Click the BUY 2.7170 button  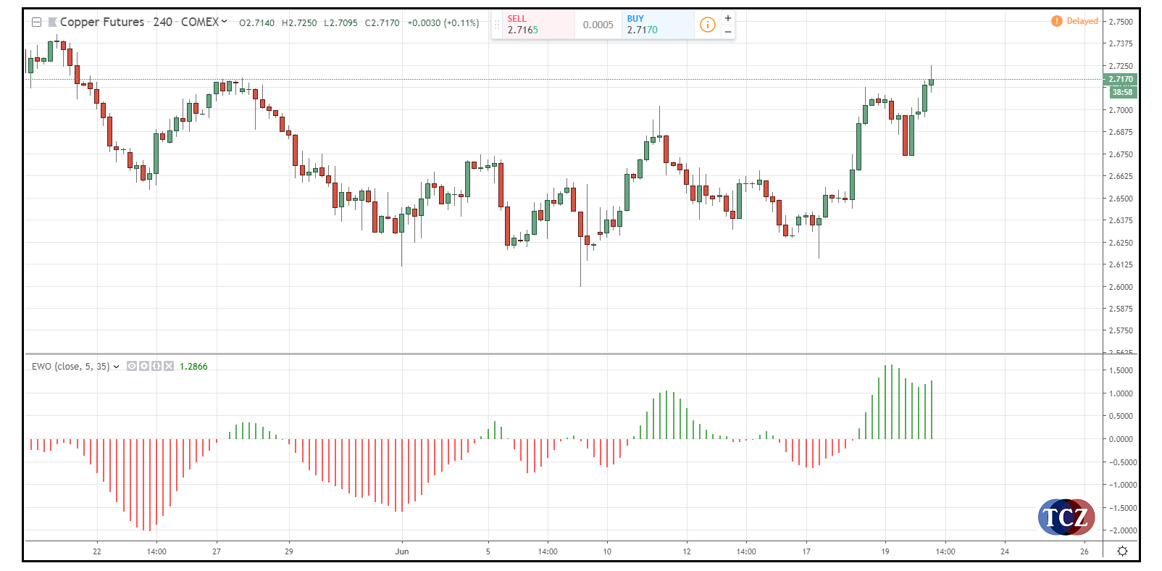pyautogui.click(x=658, y=25)
